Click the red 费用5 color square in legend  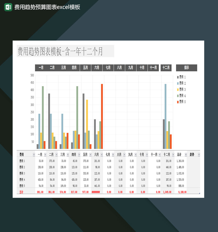point(178,101)
